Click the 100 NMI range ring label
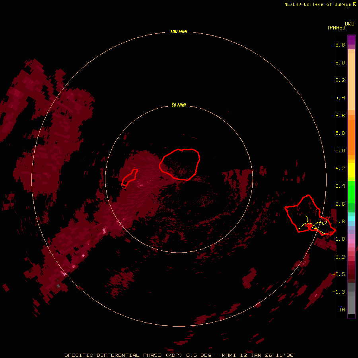Image resolution: width=358 pixels, height=358 pixels. pos(179,31)
